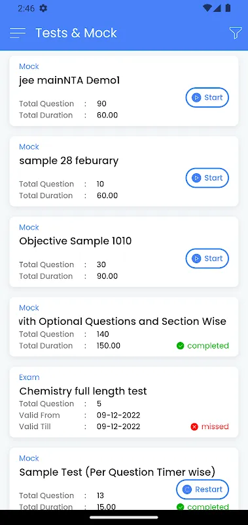Select the jee mainNTA Demo1 title
The width and height of the screenshot is (248, 525).
coord(69,80)
